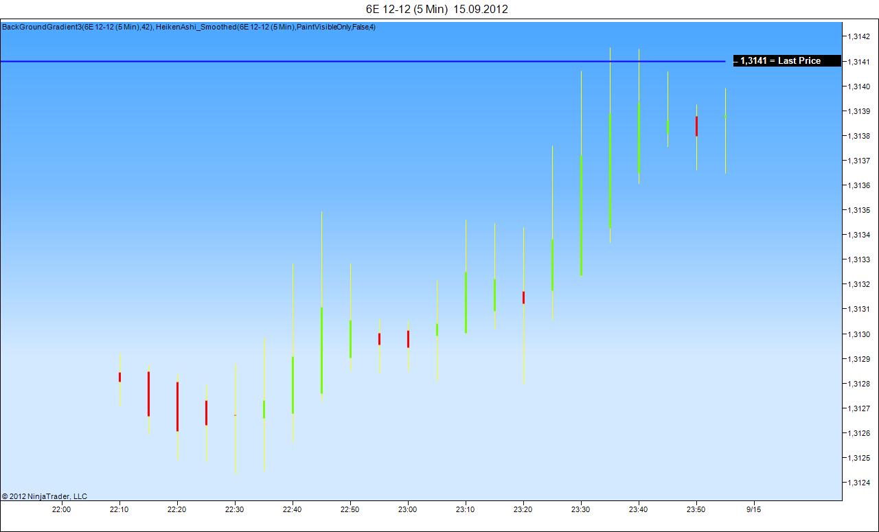Click the 1,3139 price axis label

click(858, 111)
